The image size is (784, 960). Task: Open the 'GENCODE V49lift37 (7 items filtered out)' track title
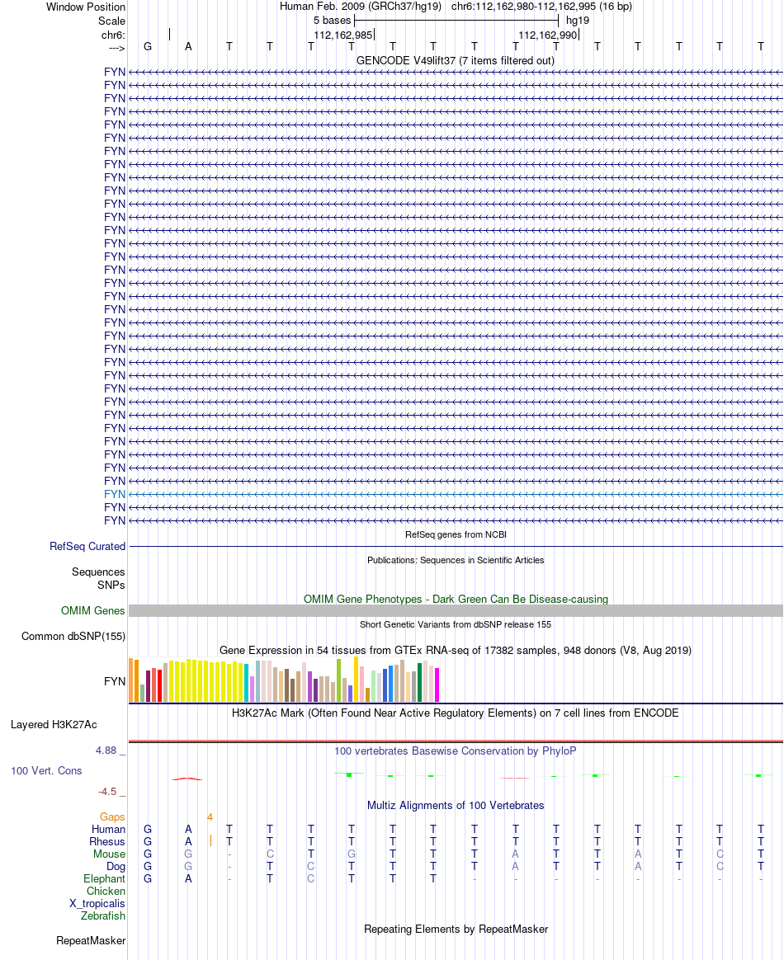pyautogui.click(x=455, y=60)
